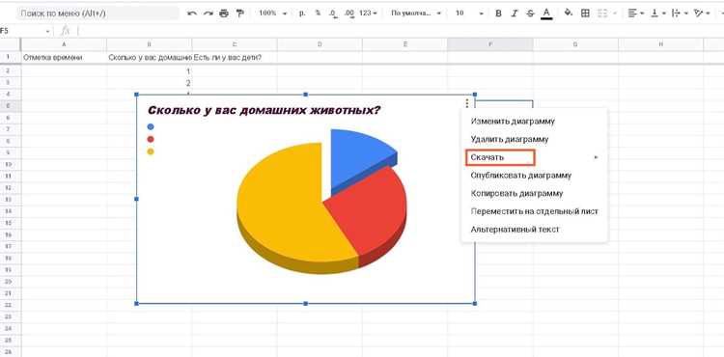The height and width of the screenshot is (357, 724).
Task: Click the yellow legend dot
Action: (x=150, y=151)
